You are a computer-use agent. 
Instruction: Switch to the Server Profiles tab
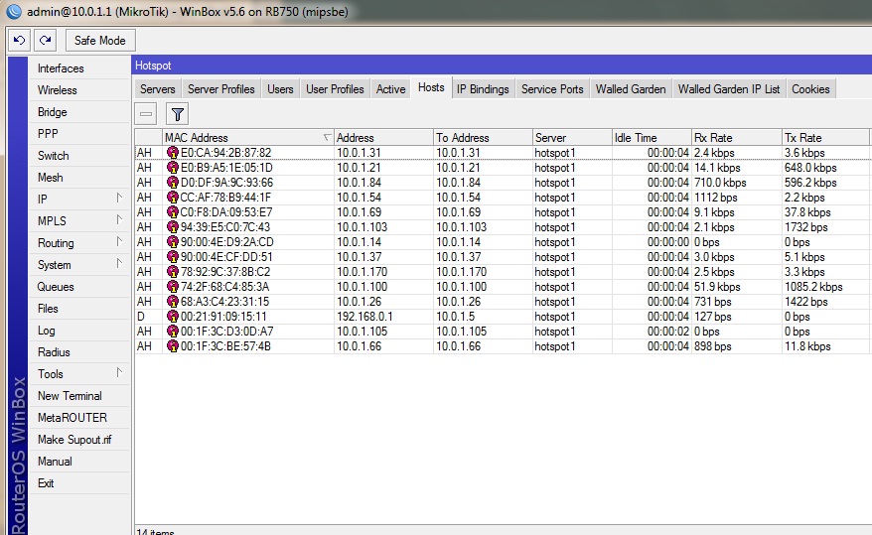220,89
